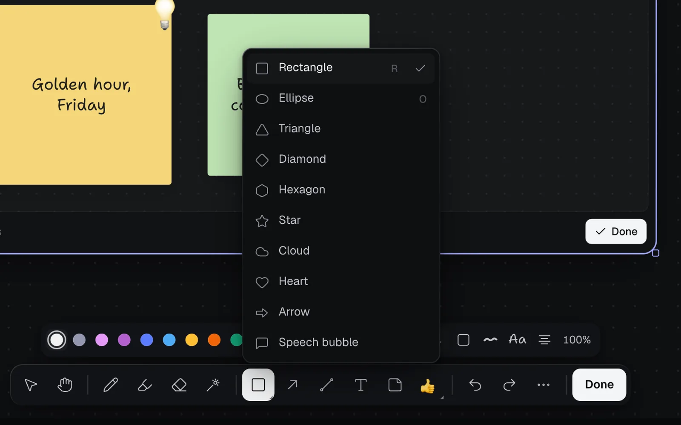Image resolution: width=681 pixels, height=425 pixels.
Task: Choose the pencil drawing tool
Action: pos(111,385)
